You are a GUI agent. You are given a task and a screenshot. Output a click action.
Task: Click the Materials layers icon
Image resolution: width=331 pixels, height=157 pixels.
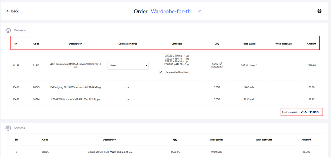coord(8,30)
